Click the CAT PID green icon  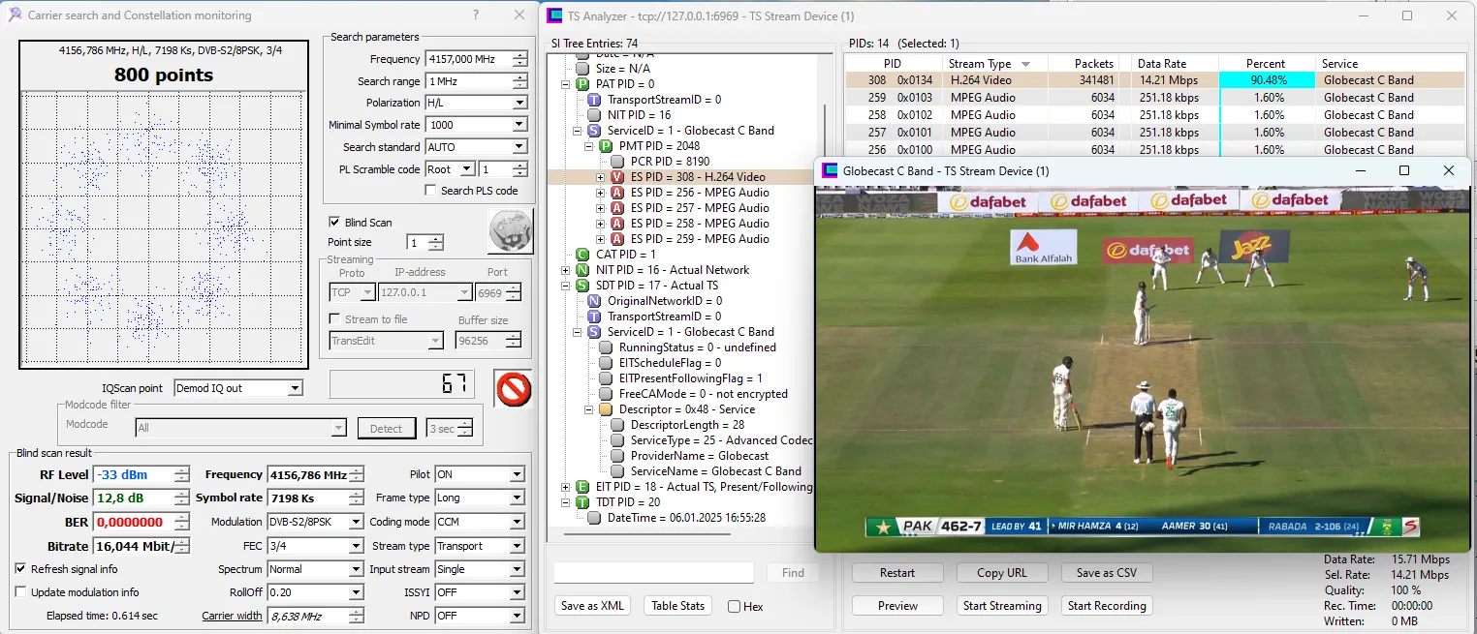[582, 255]
